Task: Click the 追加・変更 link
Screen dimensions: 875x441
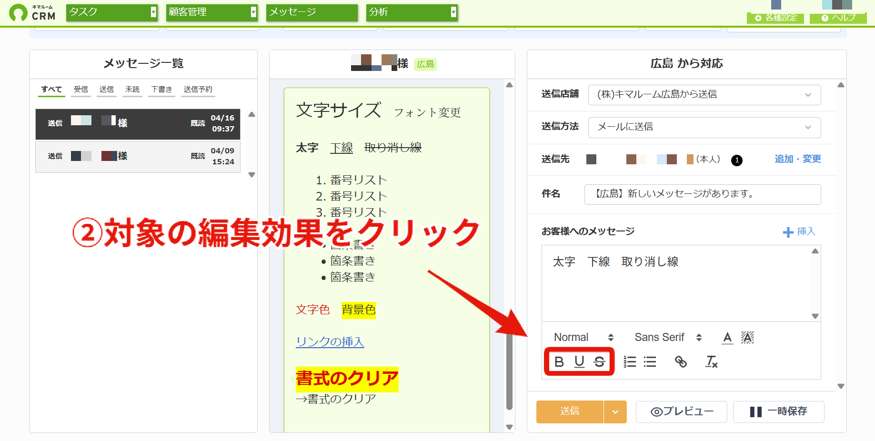Action: click(x=798, y=159)
